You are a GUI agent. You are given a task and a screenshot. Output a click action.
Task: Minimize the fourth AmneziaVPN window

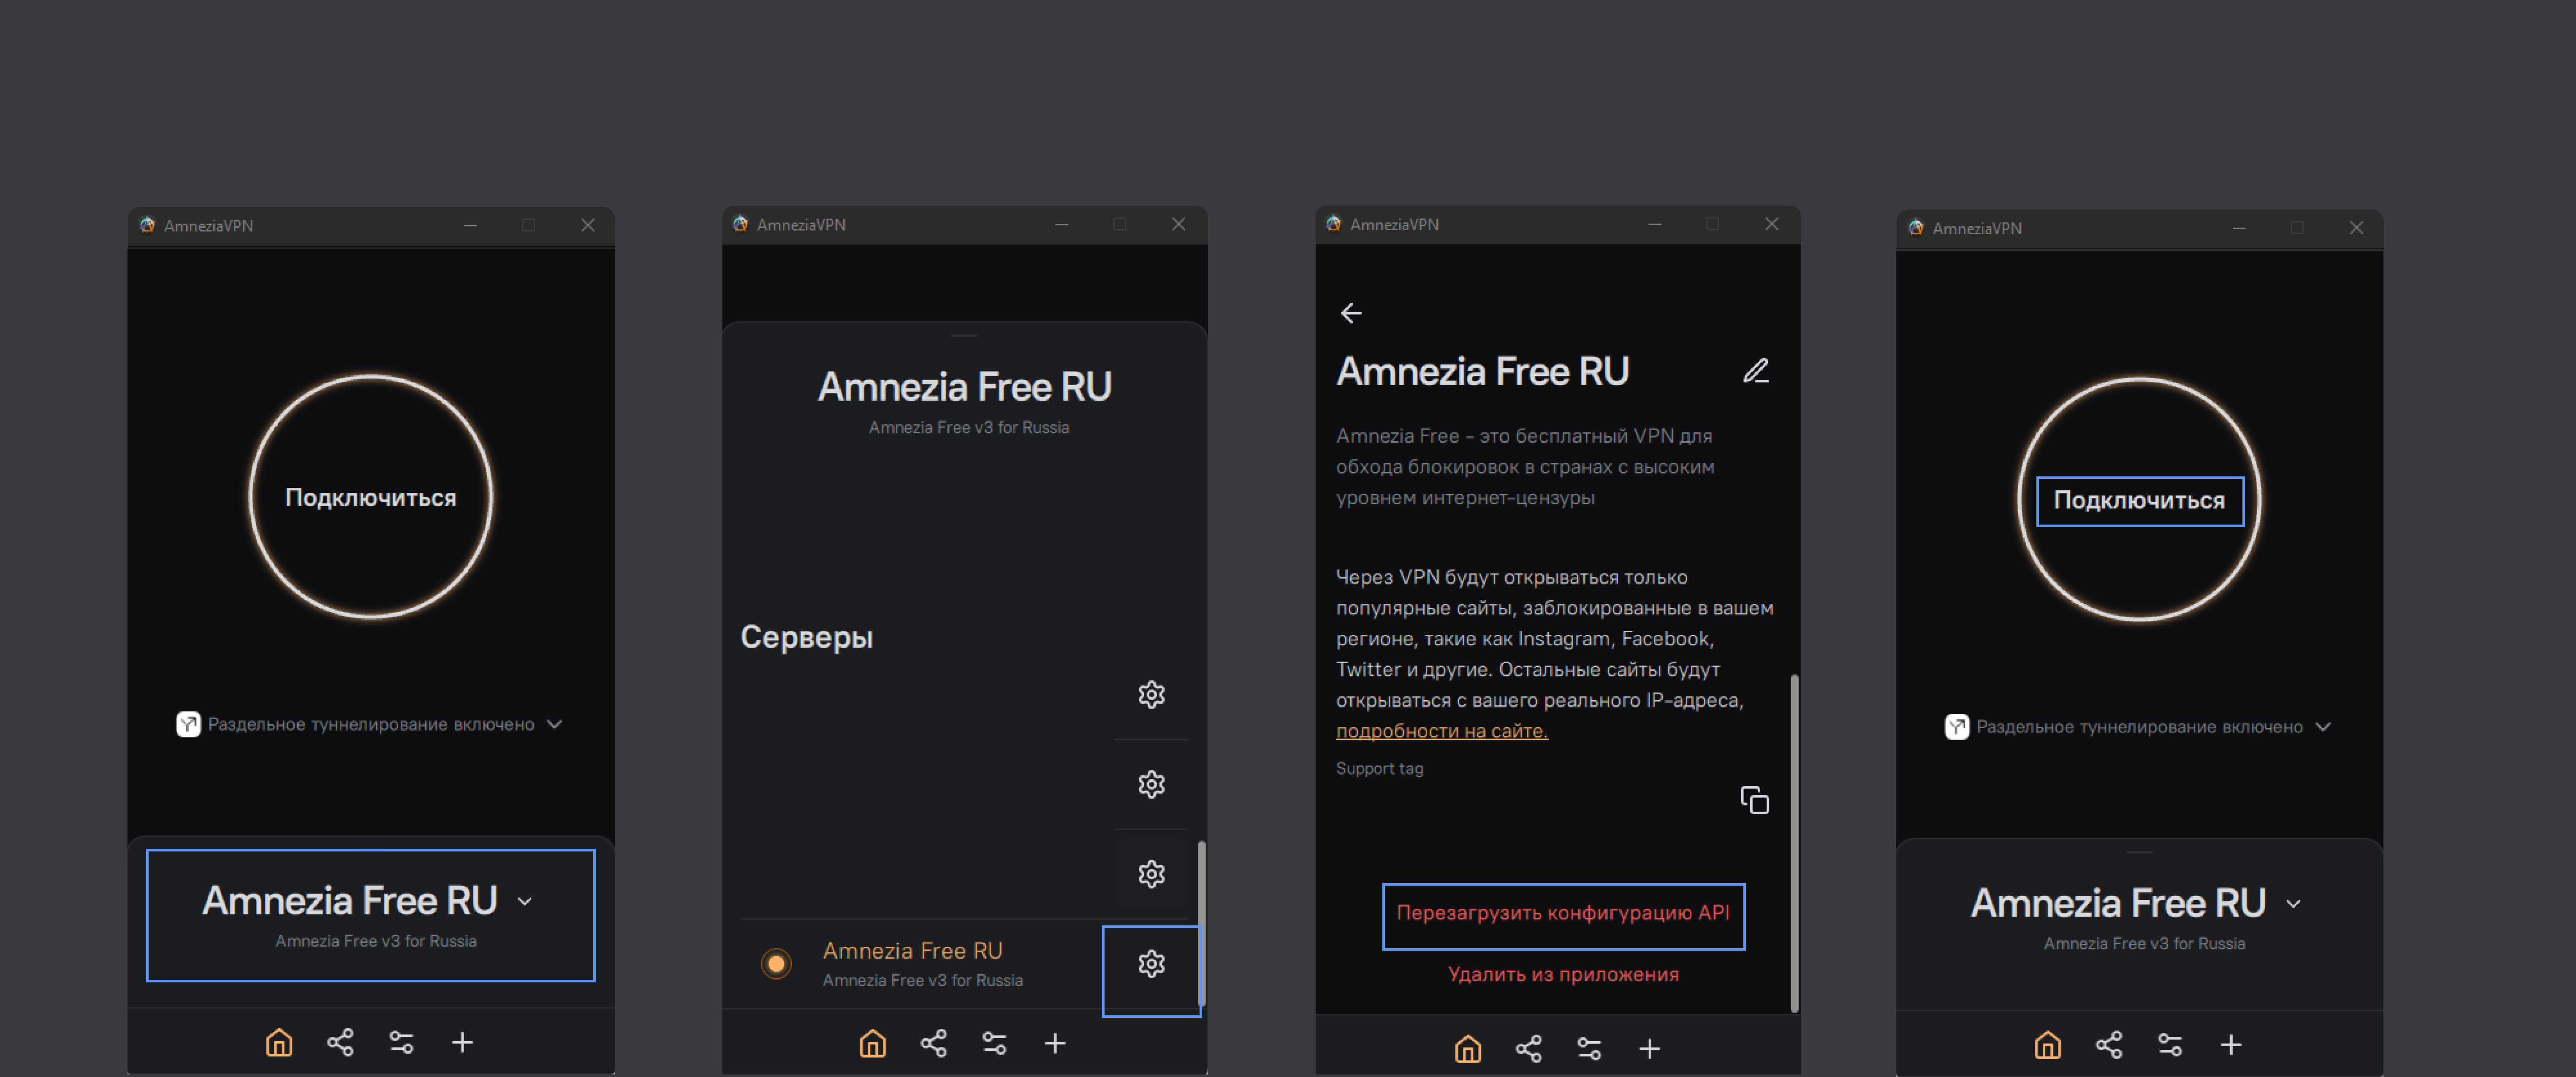2239,228
